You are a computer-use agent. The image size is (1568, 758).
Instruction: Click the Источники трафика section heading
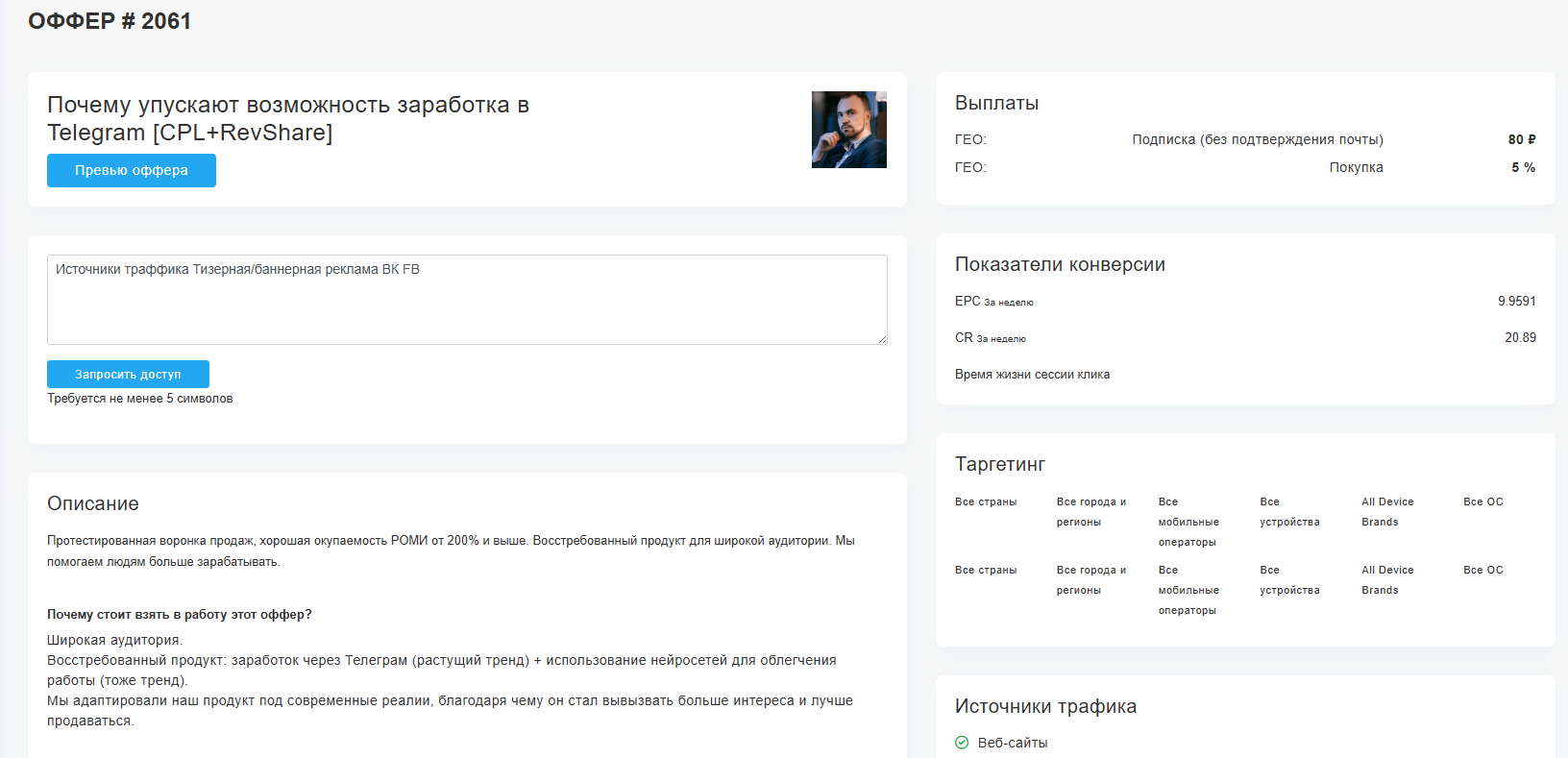[1045, 706]
